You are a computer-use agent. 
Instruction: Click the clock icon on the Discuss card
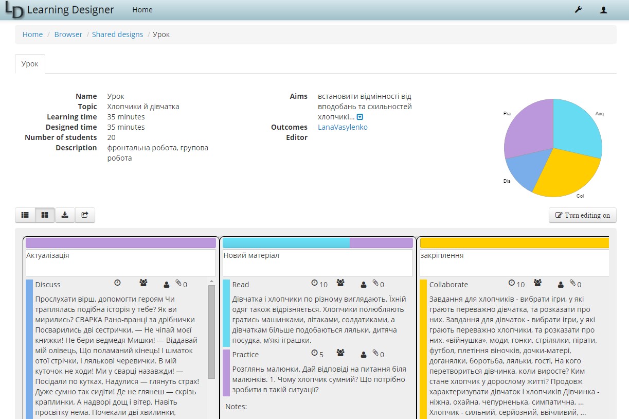coord(117,282)
